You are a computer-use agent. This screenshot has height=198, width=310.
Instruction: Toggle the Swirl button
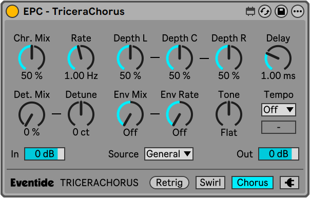tap(210, 183)
